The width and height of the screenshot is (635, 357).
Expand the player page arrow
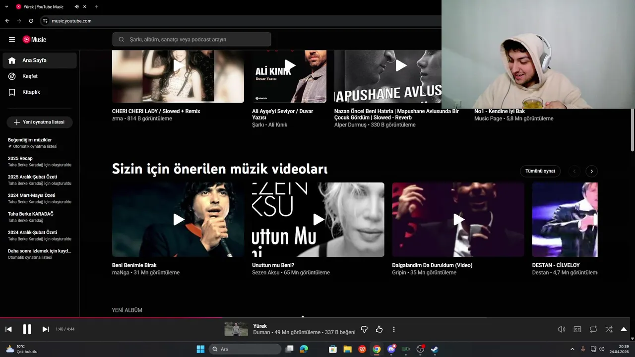(624, 329)
